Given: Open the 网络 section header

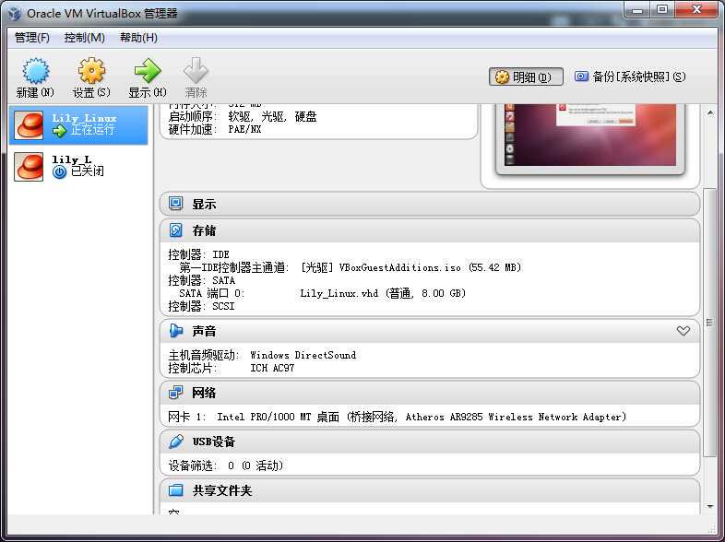Looking at the screenshot, I should pyautogui.click(x=430, y=393).
